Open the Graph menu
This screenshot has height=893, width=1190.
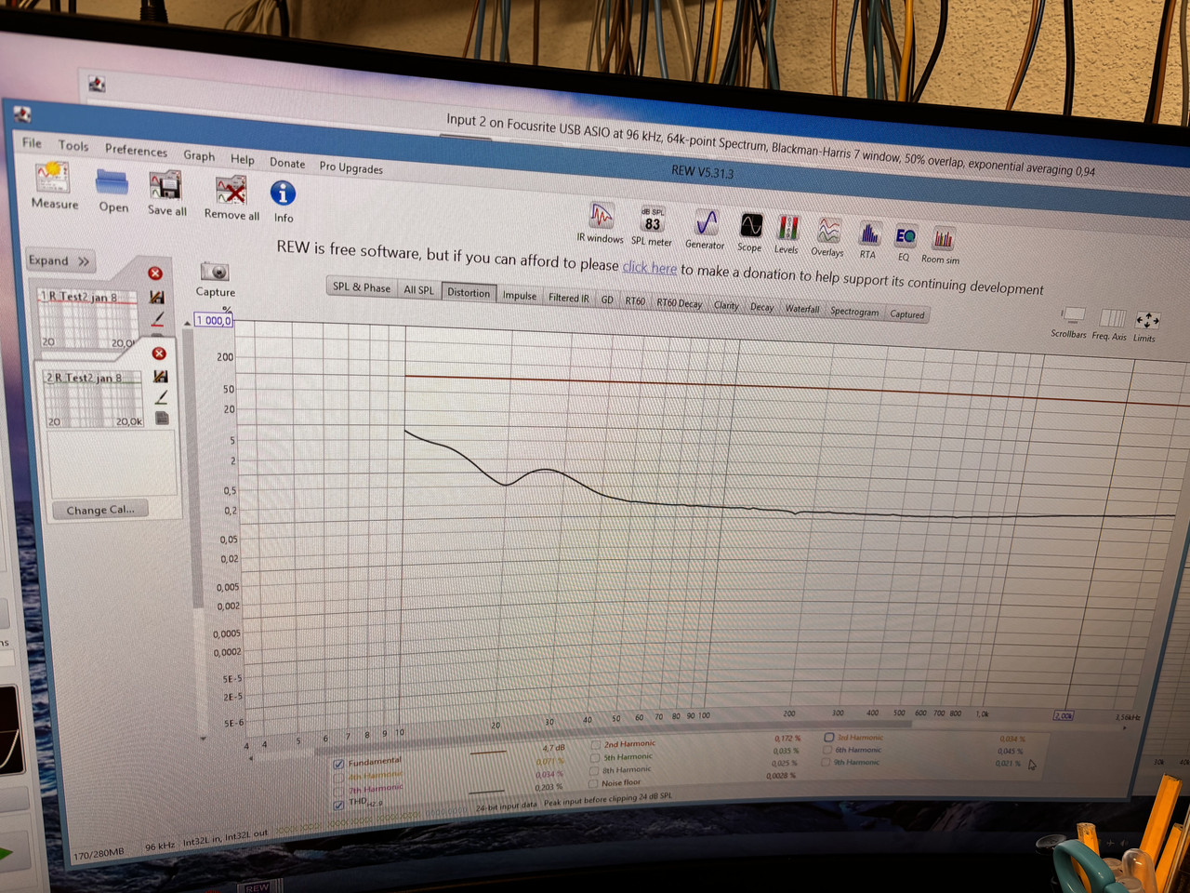pyautogui.click(x=199, y=155)
